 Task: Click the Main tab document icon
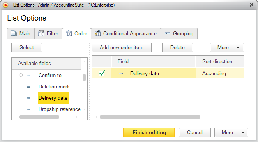(x=14, y=33)
